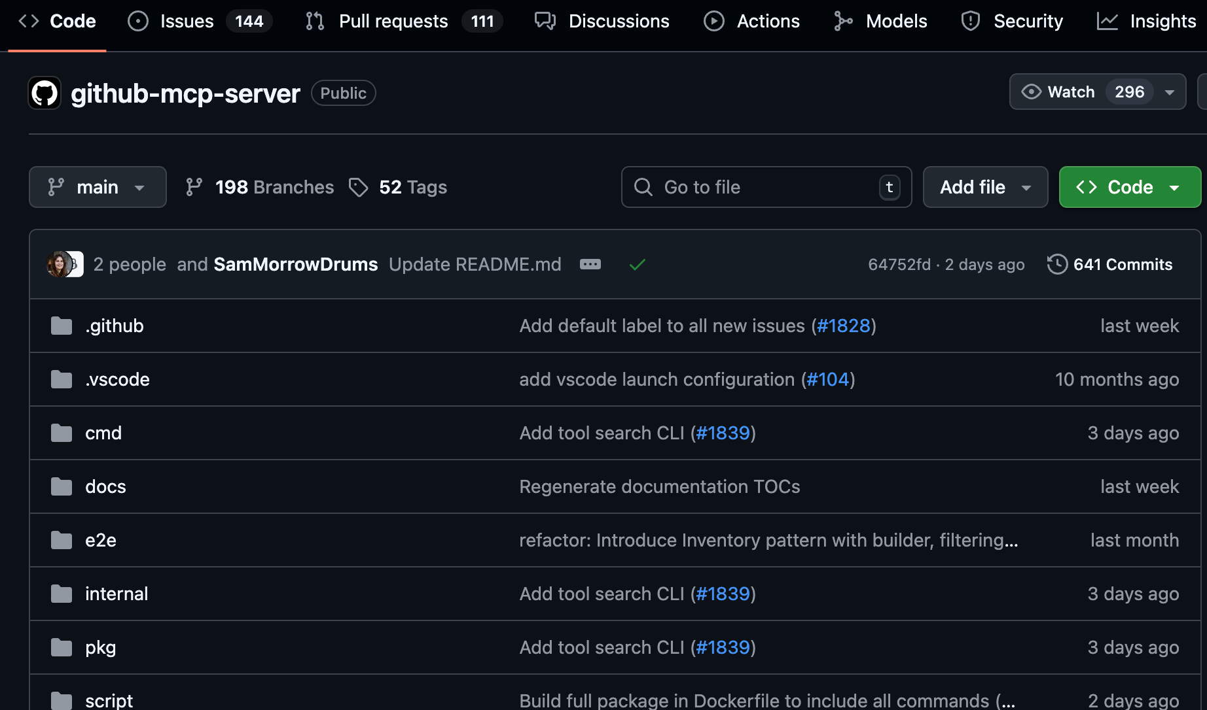Viewport: 1207px width, 710px height.
Task: View the 198 Branches link
Action: click(x=260, y=187)
